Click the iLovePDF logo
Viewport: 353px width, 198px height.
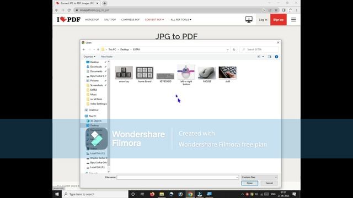[x=68, y=20]
